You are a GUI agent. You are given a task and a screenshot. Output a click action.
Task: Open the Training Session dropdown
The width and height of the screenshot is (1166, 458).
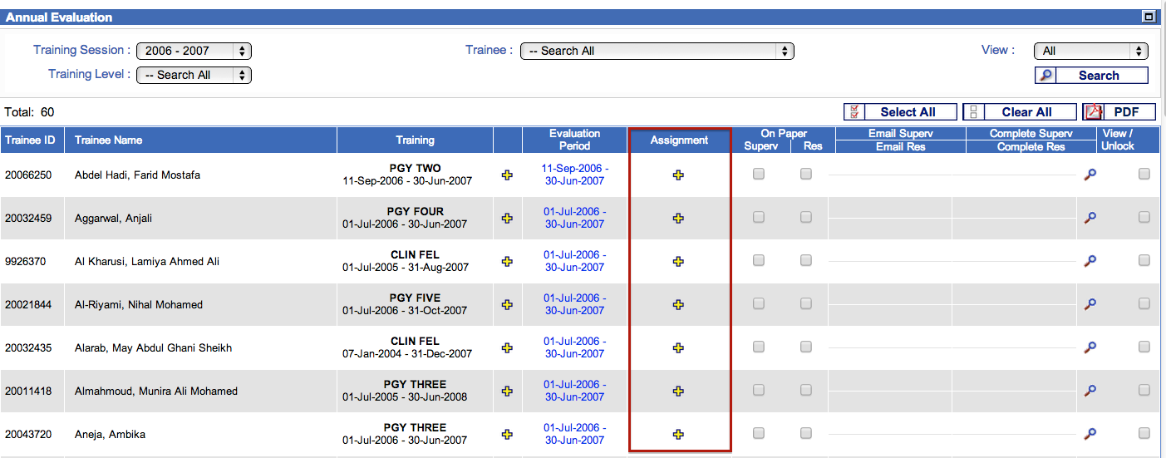[x=194, y=51]
